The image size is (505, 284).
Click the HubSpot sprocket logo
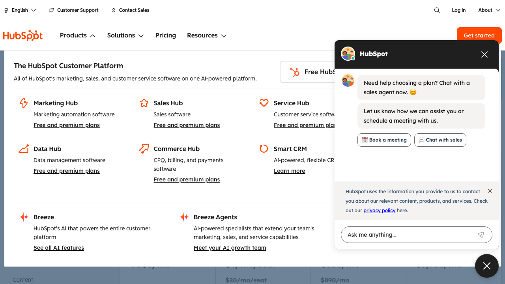pos(22,35)
